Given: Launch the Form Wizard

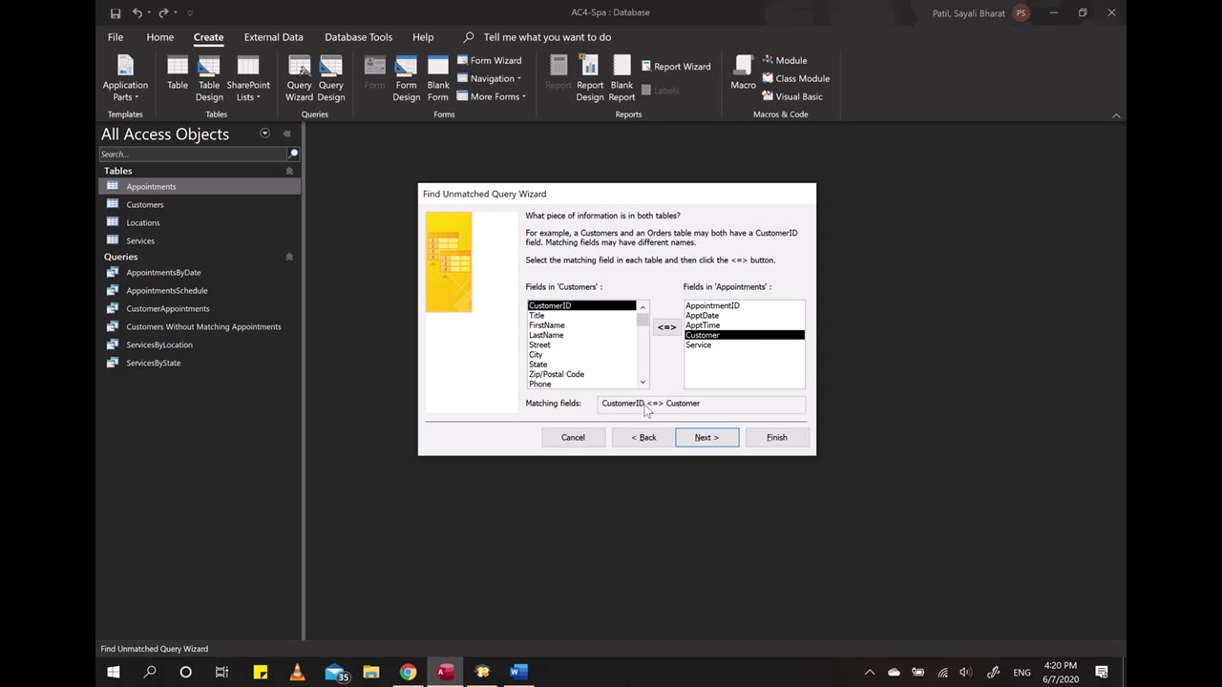Looking at the screenshot, I should tap(489, 60).
